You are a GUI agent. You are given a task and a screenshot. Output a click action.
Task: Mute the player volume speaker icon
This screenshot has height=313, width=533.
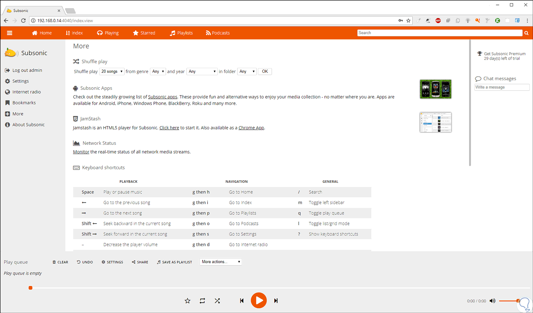tap(492, 301)
